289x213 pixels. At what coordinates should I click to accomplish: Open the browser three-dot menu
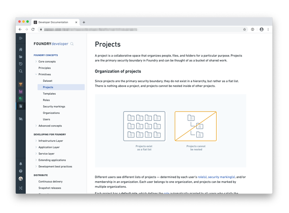(x=268, y=30)
